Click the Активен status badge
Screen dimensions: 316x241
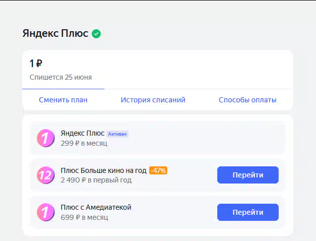pos(117,134)
